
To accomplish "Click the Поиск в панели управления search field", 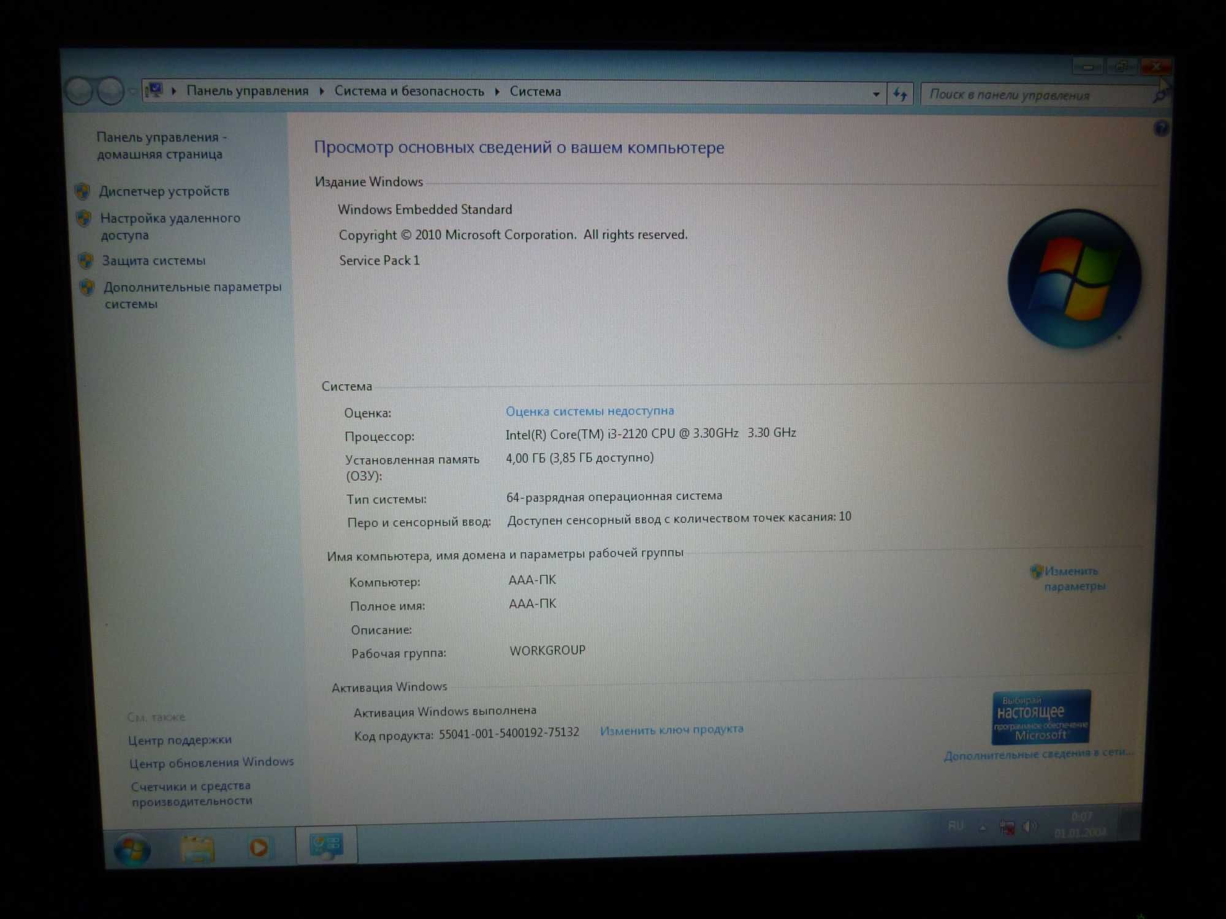I will [x=1036, y=95].
